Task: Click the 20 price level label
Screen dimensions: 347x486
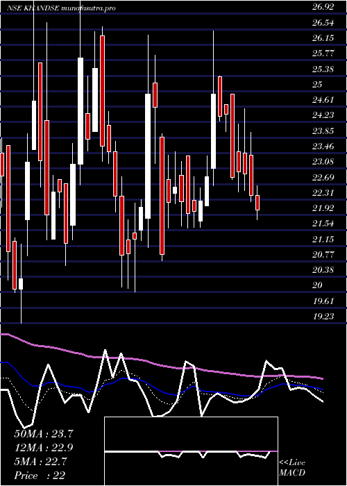Action: [x=317, y=285]
